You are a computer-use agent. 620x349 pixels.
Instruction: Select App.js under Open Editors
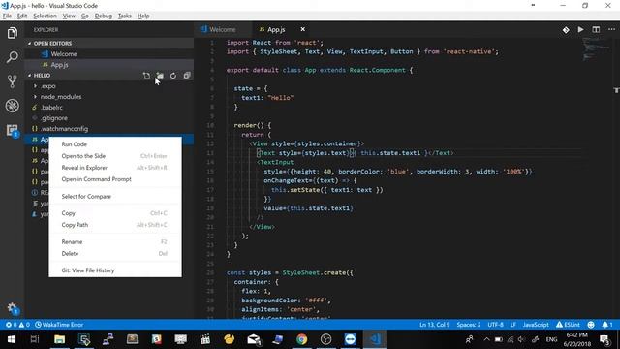pos(109,65)
